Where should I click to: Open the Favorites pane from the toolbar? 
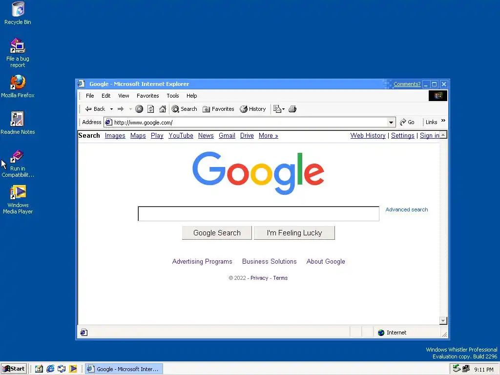218,109
